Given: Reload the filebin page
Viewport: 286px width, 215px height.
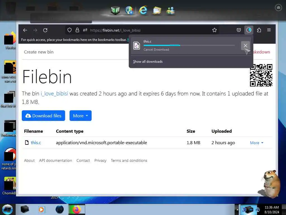Looking at the screenshot, I should tap(45, 30).
